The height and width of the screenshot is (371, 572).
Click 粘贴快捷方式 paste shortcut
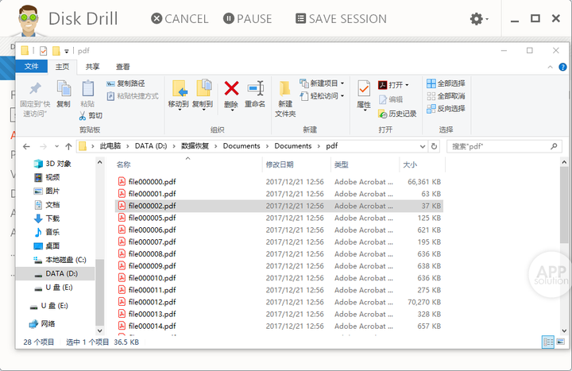pos(133,96)
